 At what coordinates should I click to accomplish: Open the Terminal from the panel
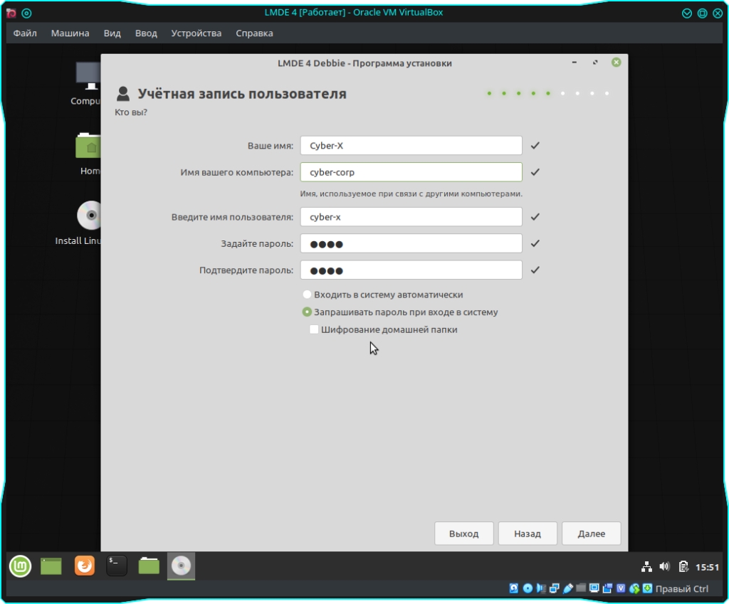[117, 566]
